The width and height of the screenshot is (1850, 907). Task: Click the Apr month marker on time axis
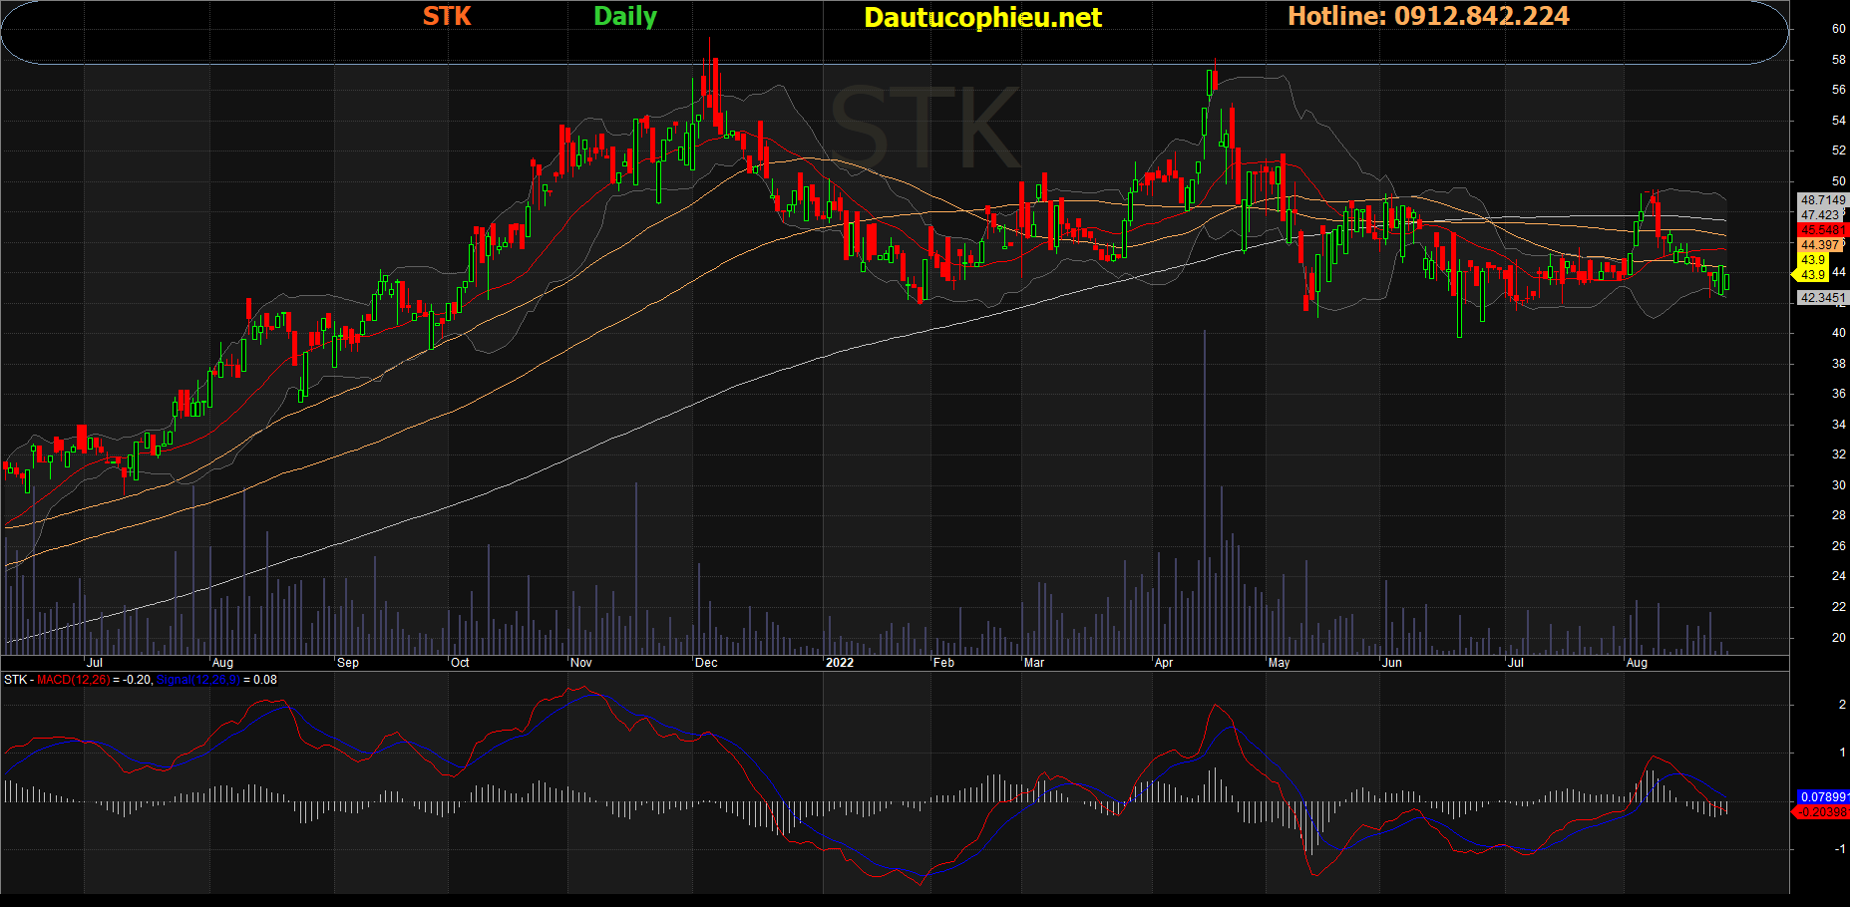point(1163,663)
